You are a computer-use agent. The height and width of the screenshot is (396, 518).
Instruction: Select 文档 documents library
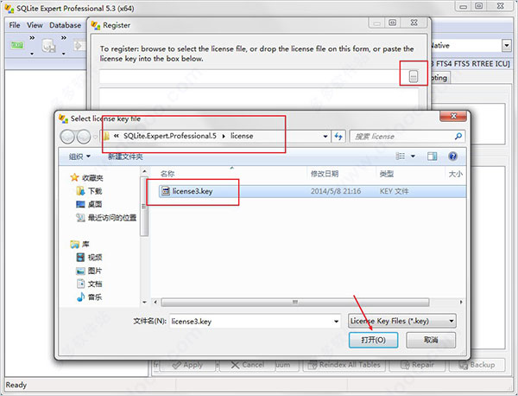click(89, 284)
